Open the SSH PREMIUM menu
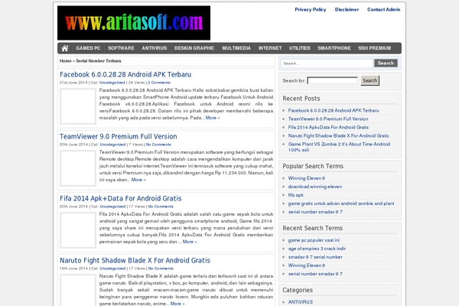Image resolution: width=459 pixels, height=306 pixels. (374, 48)
